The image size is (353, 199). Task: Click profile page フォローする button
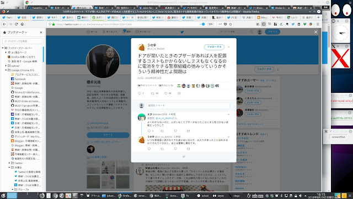click(264, 69)
